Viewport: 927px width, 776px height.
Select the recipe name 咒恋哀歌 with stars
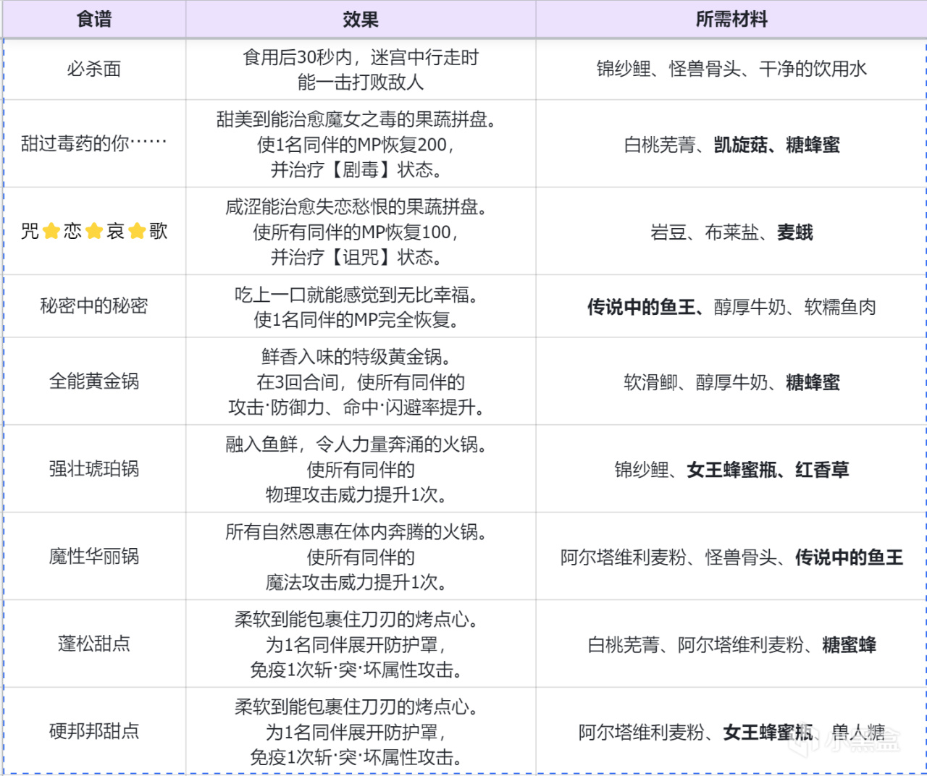[x=94, y=231]
